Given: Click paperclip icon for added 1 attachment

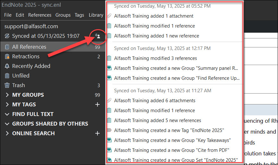Looking at the screenshot, I should [x=109, y=16].
